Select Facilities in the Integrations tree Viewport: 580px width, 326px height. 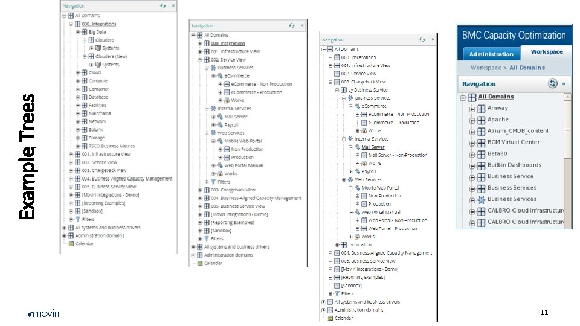(x=97, y=105)
